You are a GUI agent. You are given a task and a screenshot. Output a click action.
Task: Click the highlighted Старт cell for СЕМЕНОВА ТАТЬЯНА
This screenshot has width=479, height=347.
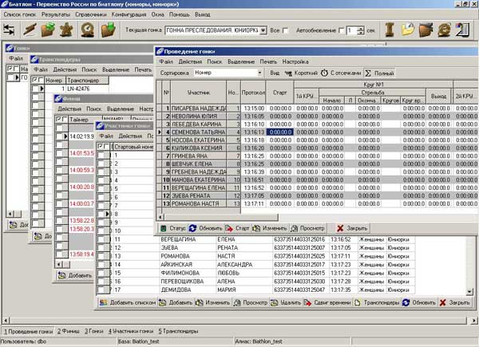pyautogui.click(x=280, y=132)
